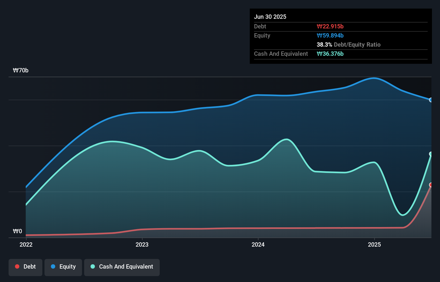Click the red Debt legend dot
This screenshot has height=282, width=440.
click(17, 266)
